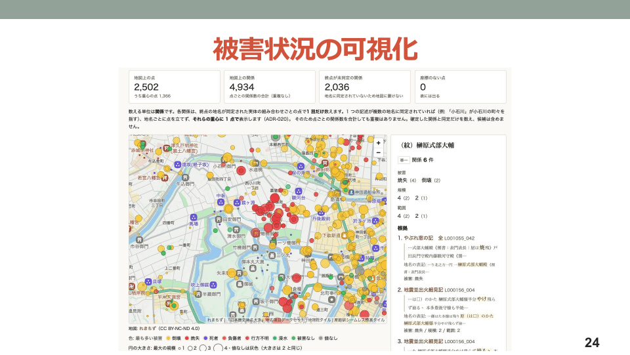Click the 若宮八幡宮 shrine icon
Viewport: 630px width, 355px height.
coord(165,178)
